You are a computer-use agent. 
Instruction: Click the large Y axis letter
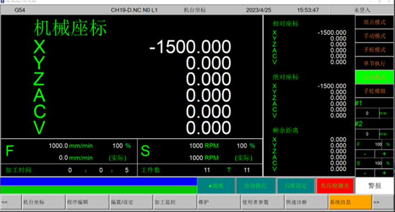39,63
